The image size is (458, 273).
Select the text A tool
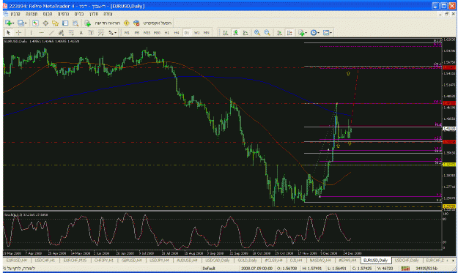tap(81, 33)
